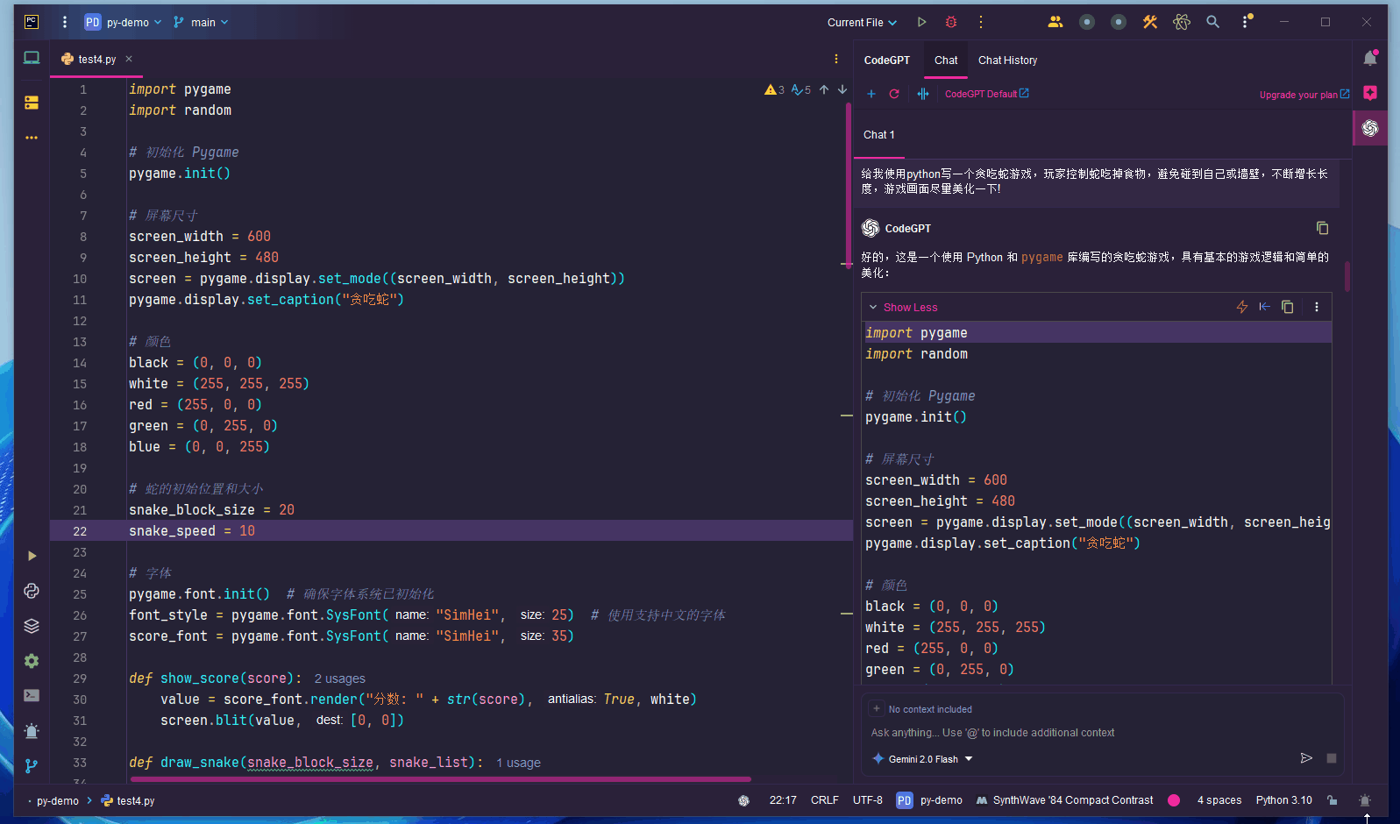Go to next highlighted error arrow
Image resolution: width=1400 pixels, height=824 pixels.
[x=842, y=89]
